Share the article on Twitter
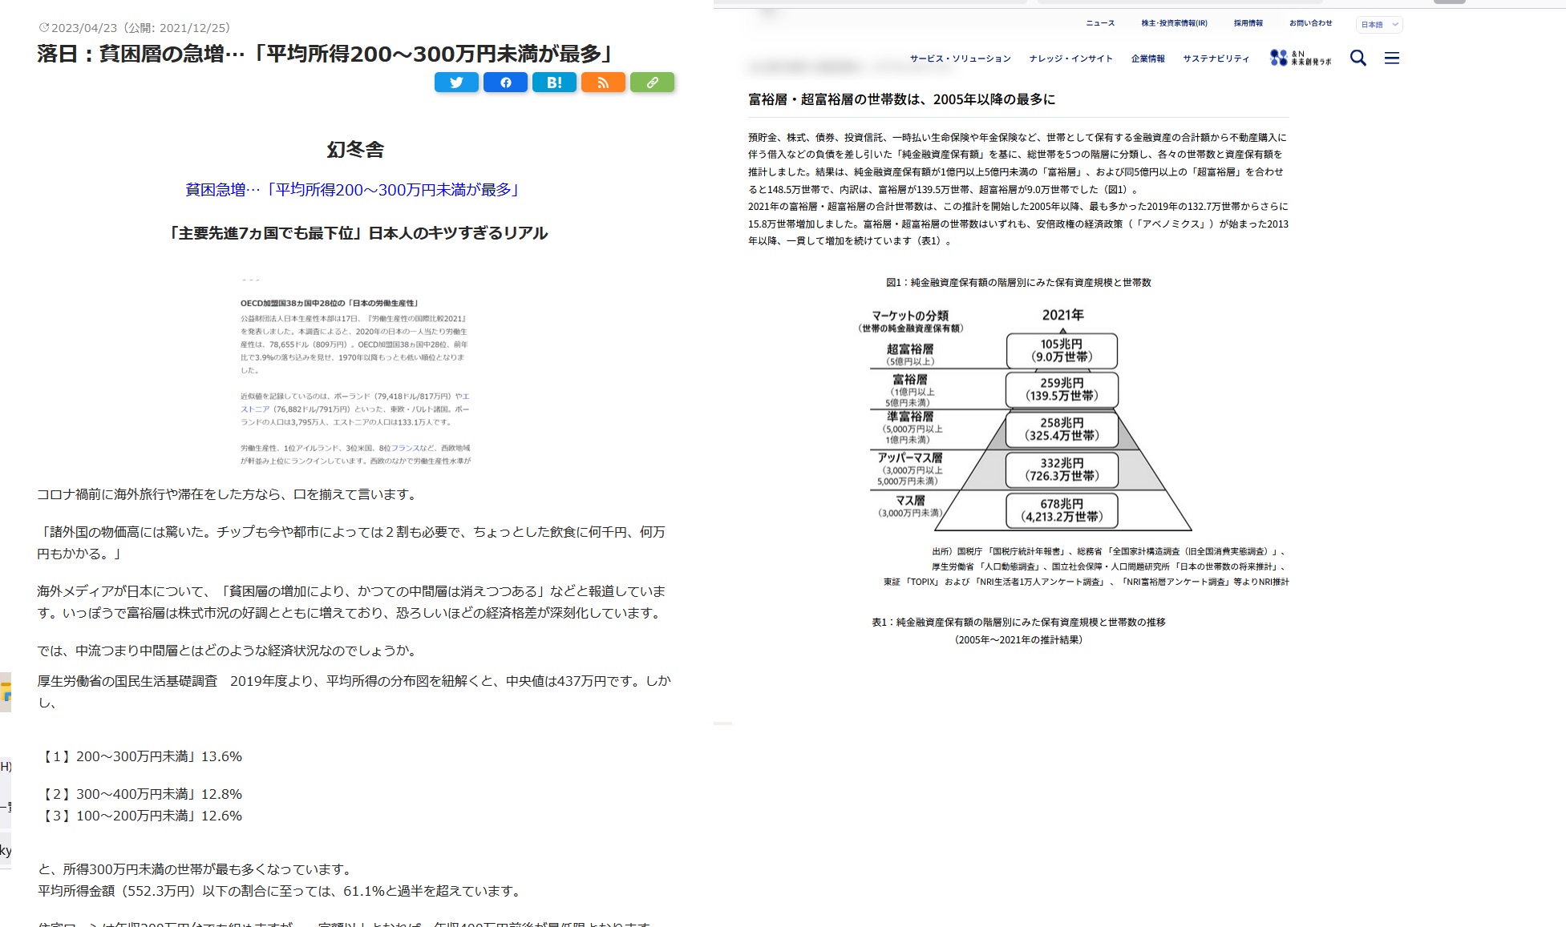Image resolution: width=1566 pixels, height=927 pixels. (456, 82)
